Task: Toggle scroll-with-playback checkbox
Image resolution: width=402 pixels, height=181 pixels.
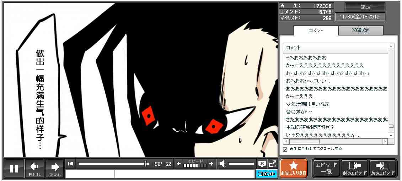Action: (285, 149)
